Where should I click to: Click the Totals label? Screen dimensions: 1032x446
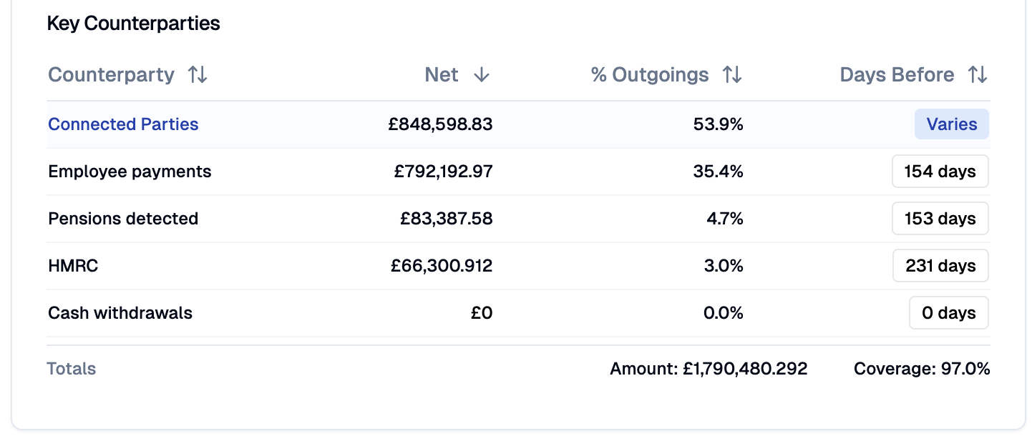click(x=70, y=368)
